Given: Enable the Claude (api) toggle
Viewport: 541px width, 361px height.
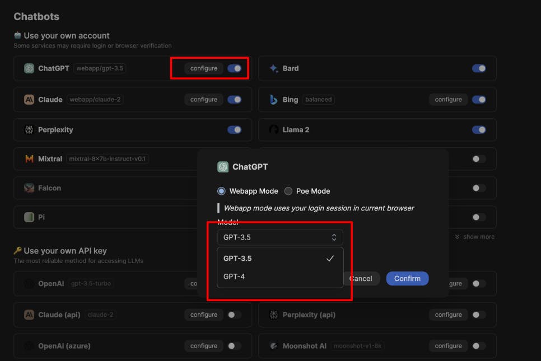Looking at the screenshot, I should [234, 315].
